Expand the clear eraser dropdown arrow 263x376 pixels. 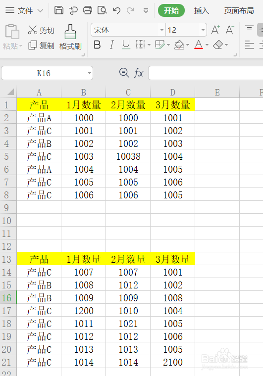click(226, 45)
